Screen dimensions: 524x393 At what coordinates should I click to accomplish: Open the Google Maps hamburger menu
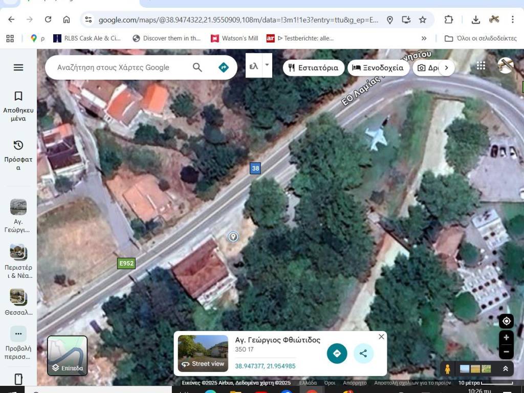pyautogui.click(x=18, y=68)
